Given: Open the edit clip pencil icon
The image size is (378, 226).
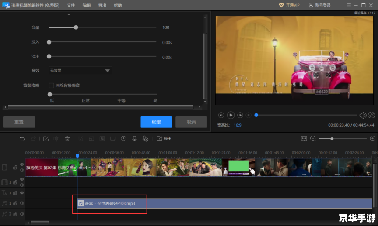Looking at the screenshot, I should tap(46, 139).
